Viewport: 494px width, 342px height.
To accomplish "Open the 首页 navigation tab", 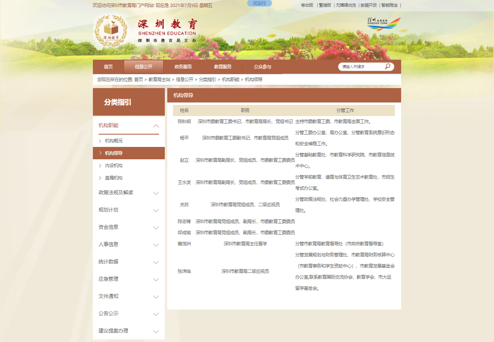I will pyautogui.click(x=108, y=67).
